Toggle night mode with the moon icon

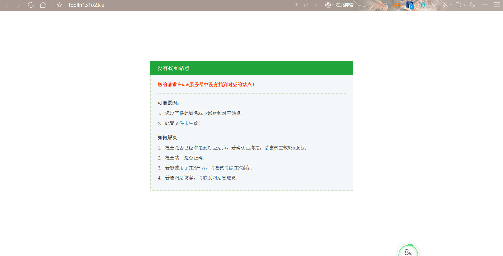click(473, 5)
